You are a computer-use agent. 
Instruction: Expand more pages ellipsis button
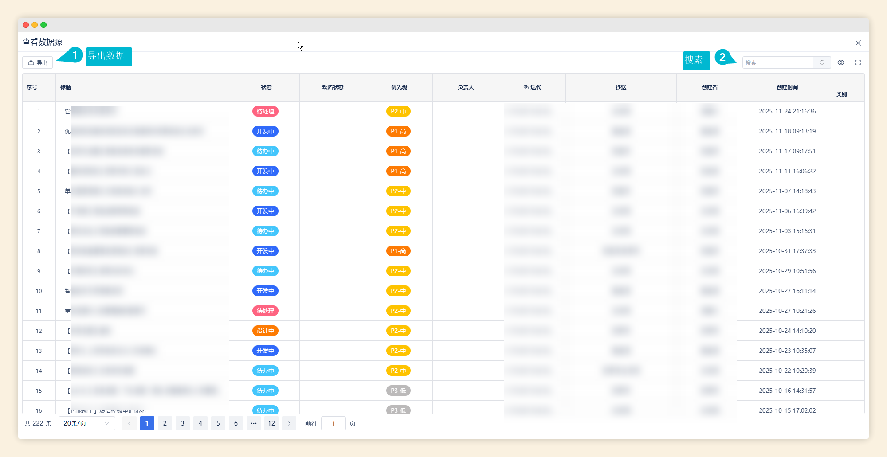coord(253,423)
